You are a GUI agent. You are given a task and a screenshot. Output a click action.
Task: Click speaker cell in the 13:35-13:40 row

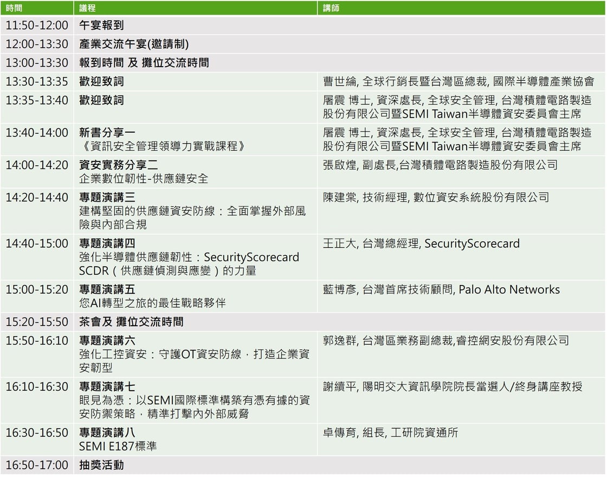[461, 107]
